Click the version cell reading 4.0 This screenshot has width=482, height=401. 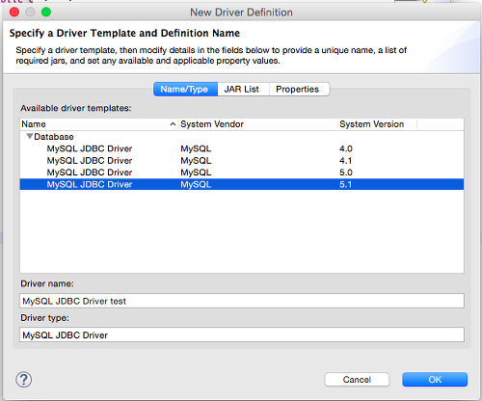346,148
